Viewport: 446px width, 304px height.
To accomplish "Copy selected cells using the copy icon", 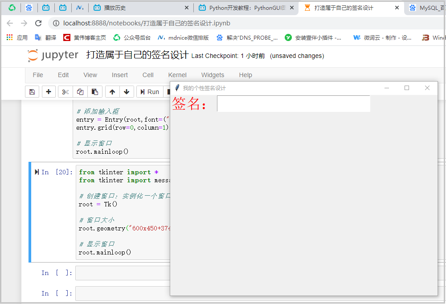I will pos(80,91).
